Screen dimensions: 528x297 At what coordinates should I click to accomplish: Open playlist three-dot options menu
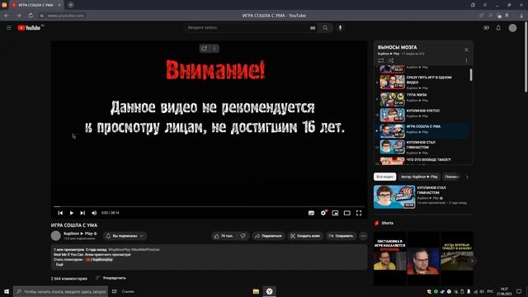pos(466,60)
